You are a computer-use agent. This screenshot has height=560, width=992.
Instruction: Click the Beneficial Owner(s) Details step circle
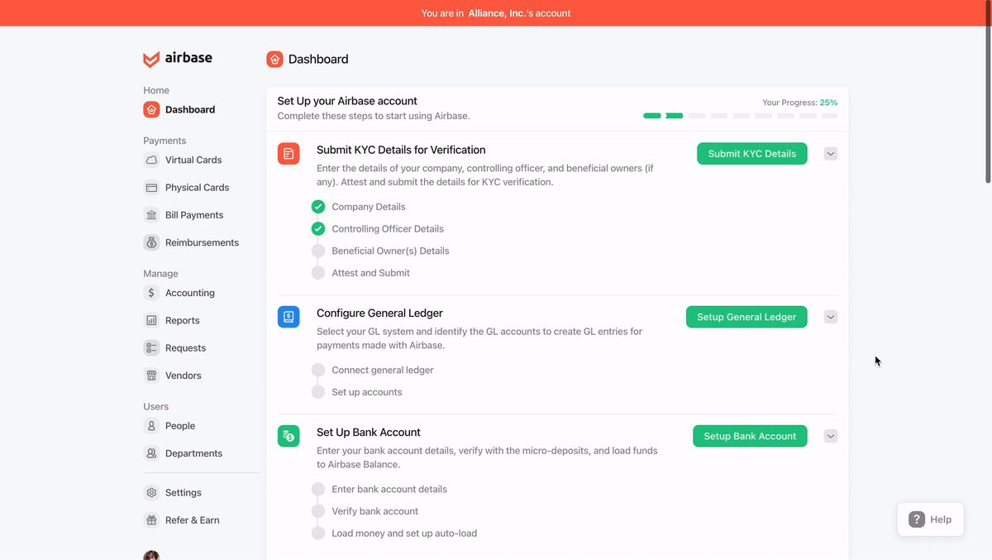318,251
